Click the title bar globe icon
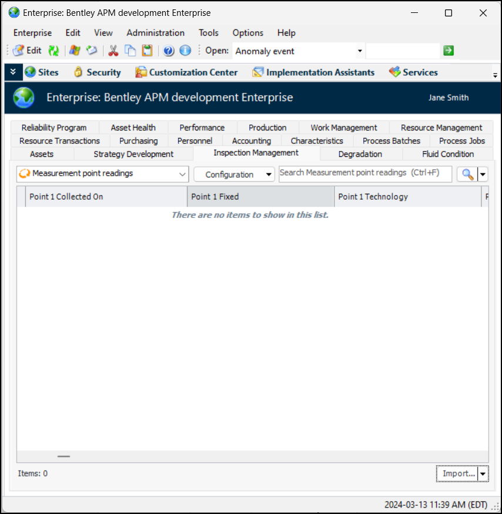This screenshot has height=514, width=502. tap(14, 12)
